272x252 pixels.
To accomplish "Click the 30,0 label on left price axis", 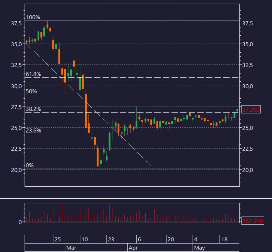I will pos(16,86).
